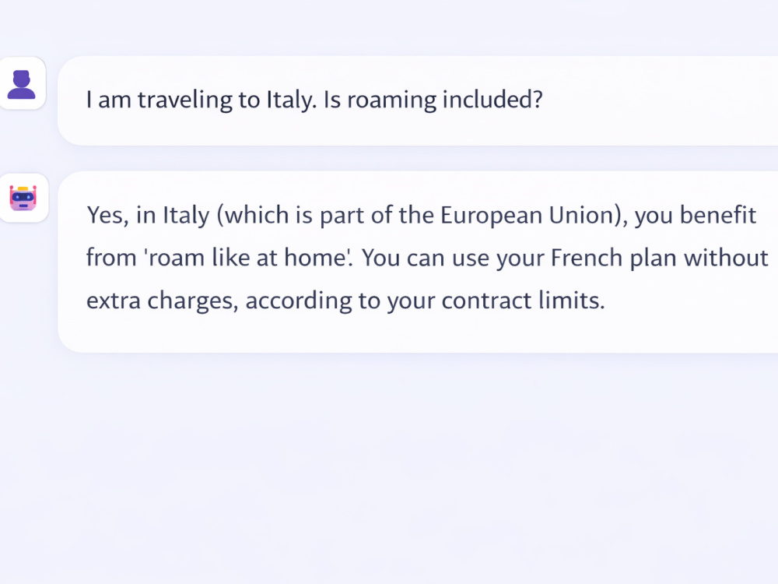The image size is (778, 584).
Task: Click the word 'according' in the reply
Action: point(298,301)
